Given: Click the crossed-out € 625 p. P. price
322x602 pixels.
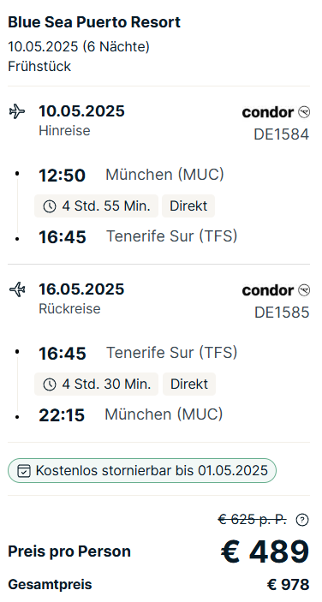Looking at the screenshot, I should click(252, 520).
